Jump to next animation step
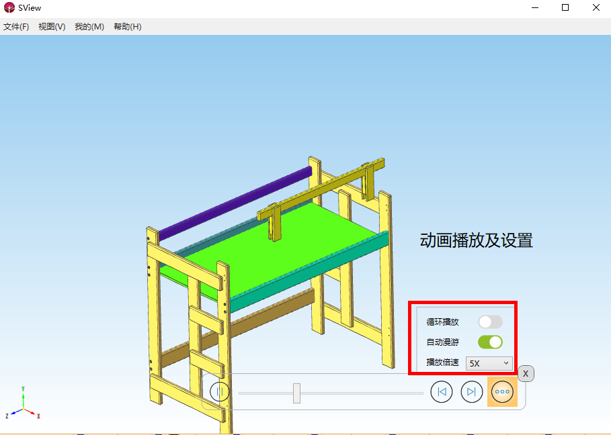Viewport: 611px width, 435px height. click(x=471, y=391)
